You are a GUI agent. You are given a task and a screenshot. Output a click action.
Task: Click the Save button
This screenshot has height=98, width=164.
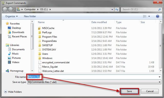[x=129, y=91]
